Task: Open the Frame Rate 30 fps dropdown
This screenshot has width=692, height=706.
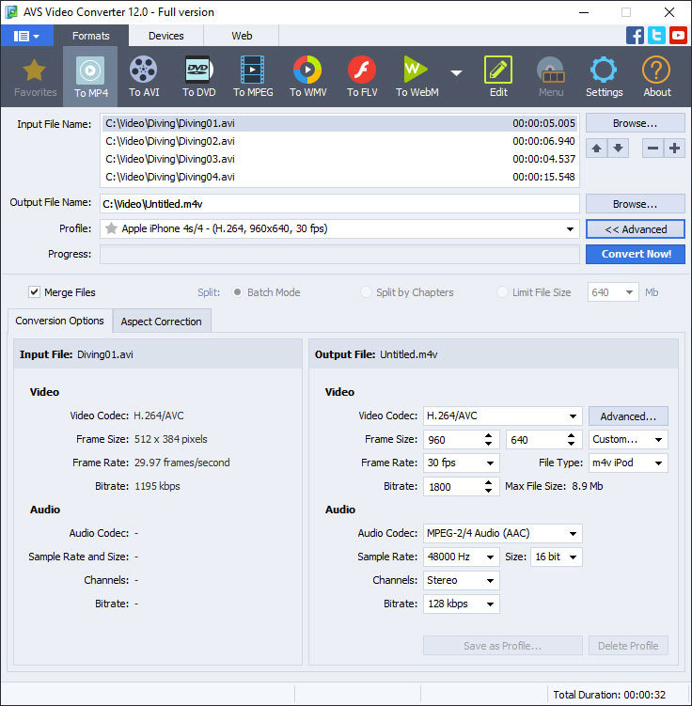Action: pos(461,463)
